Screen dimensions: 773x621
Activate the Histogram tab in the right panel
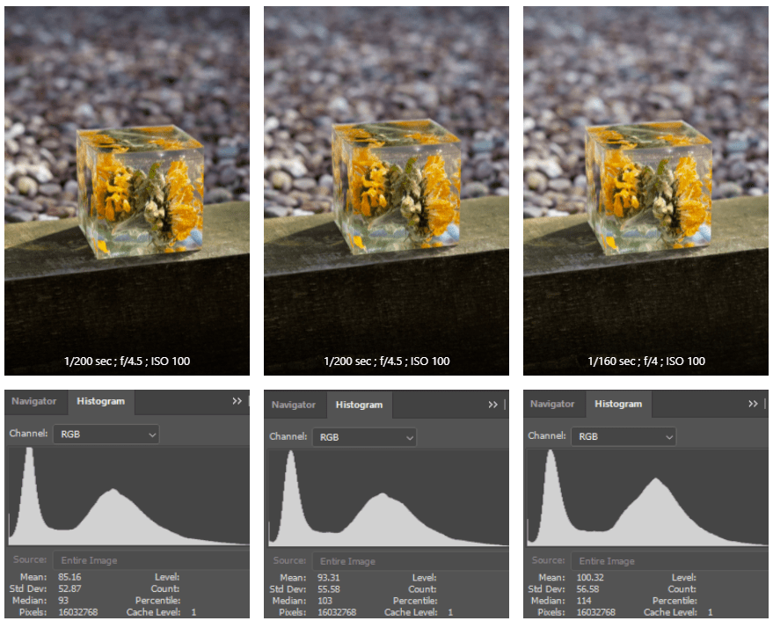pyautogui.click(x=618, y=404)
